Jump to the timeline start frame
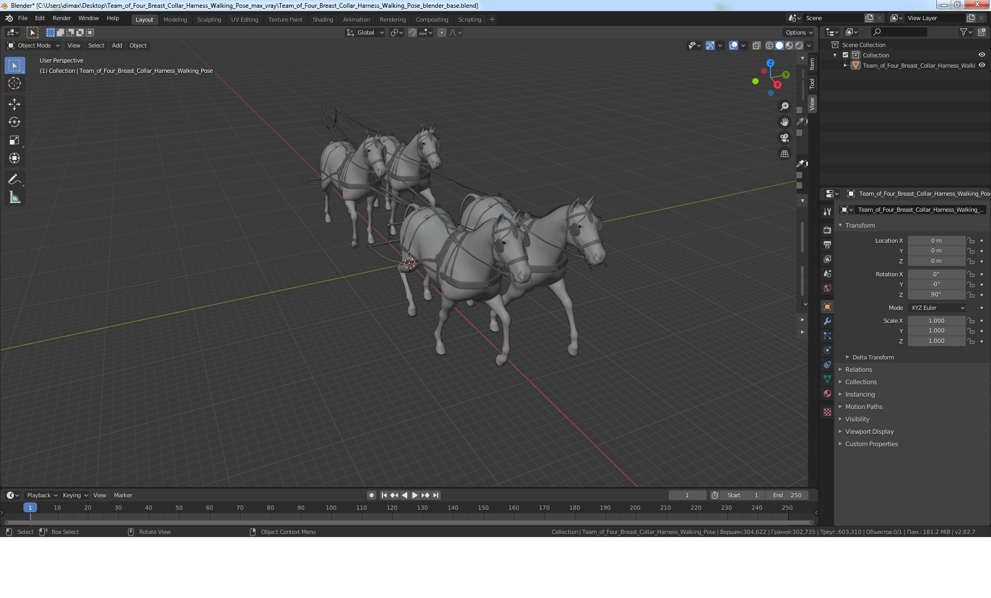Viewport: 991px width, 598px height. pos(384,495)
